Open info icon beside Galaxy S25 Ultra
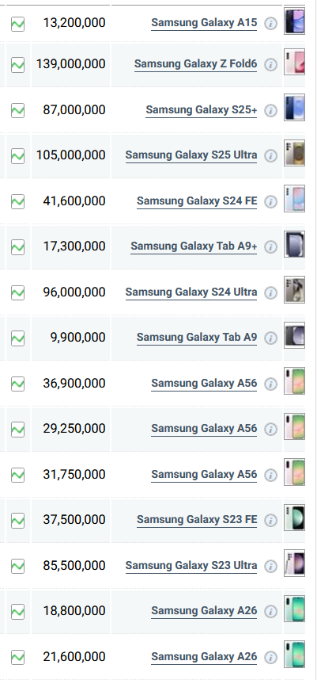The height and width of the screenshot is (680, 317). [x=270, y=155]
